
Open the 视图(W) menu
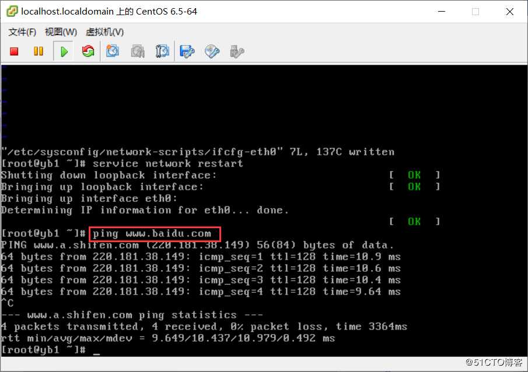pos(61,32)
